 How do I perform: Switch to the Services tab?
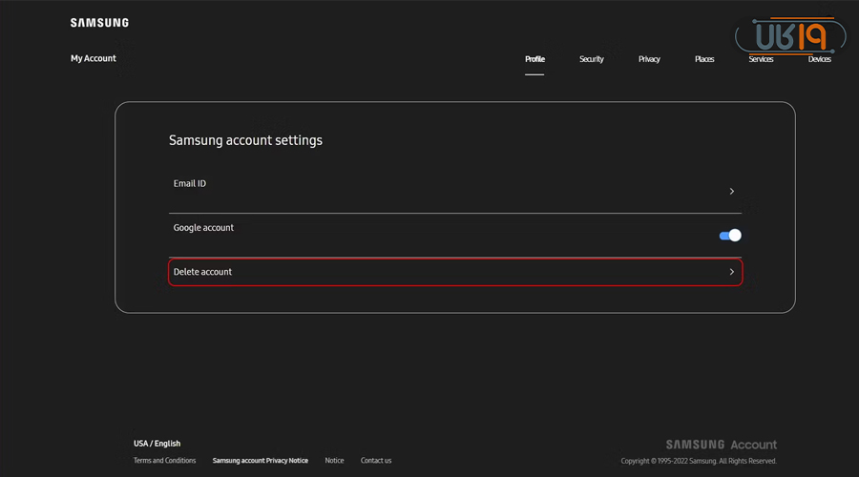(761, 59)
